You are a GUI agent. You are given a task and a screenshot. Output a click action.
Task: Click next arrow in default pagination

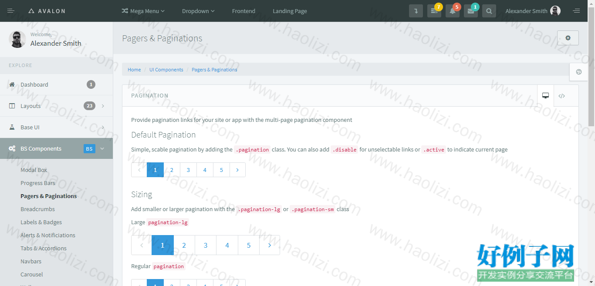(x=237, y=170)
